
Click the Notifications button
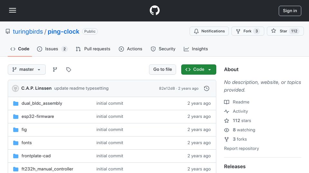[209, 31]
